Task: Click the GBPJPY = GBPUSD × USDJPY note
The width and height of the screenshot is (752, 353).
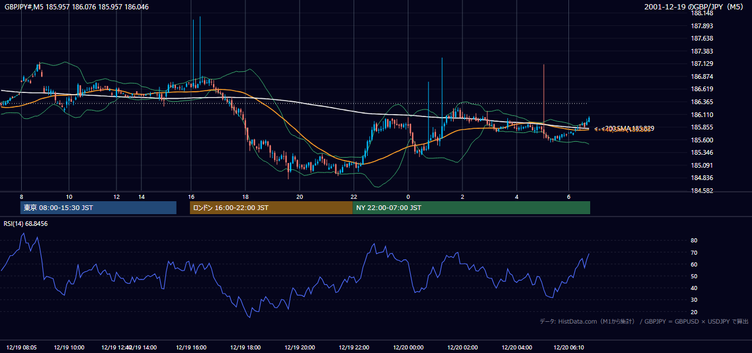Action: point(697,321)
